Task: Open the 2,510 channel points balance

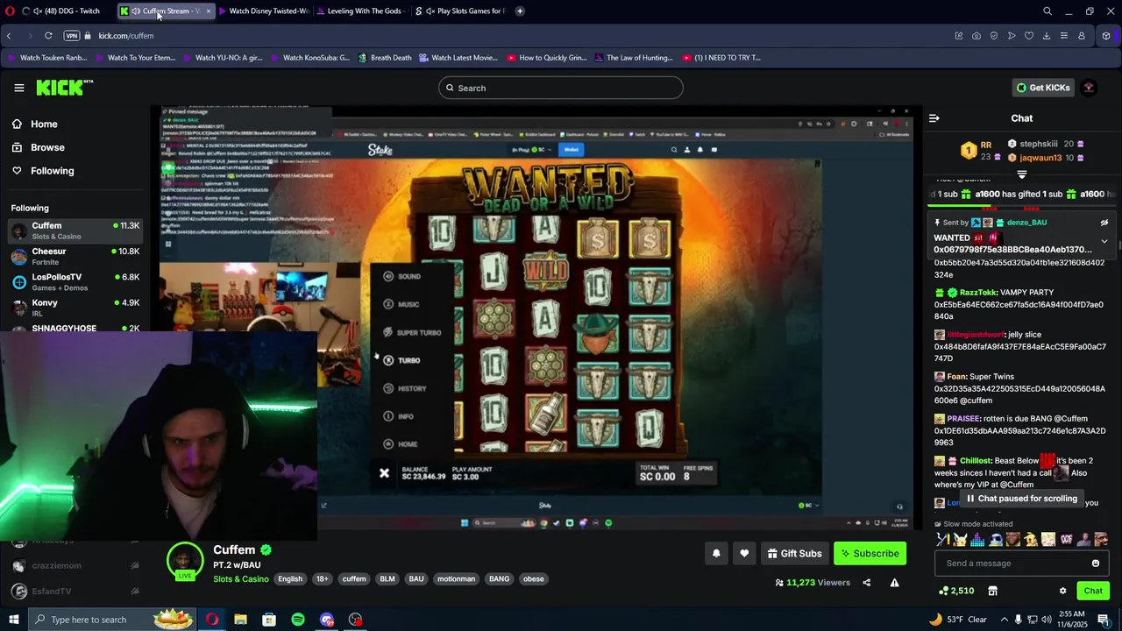Action: [956, 591]
